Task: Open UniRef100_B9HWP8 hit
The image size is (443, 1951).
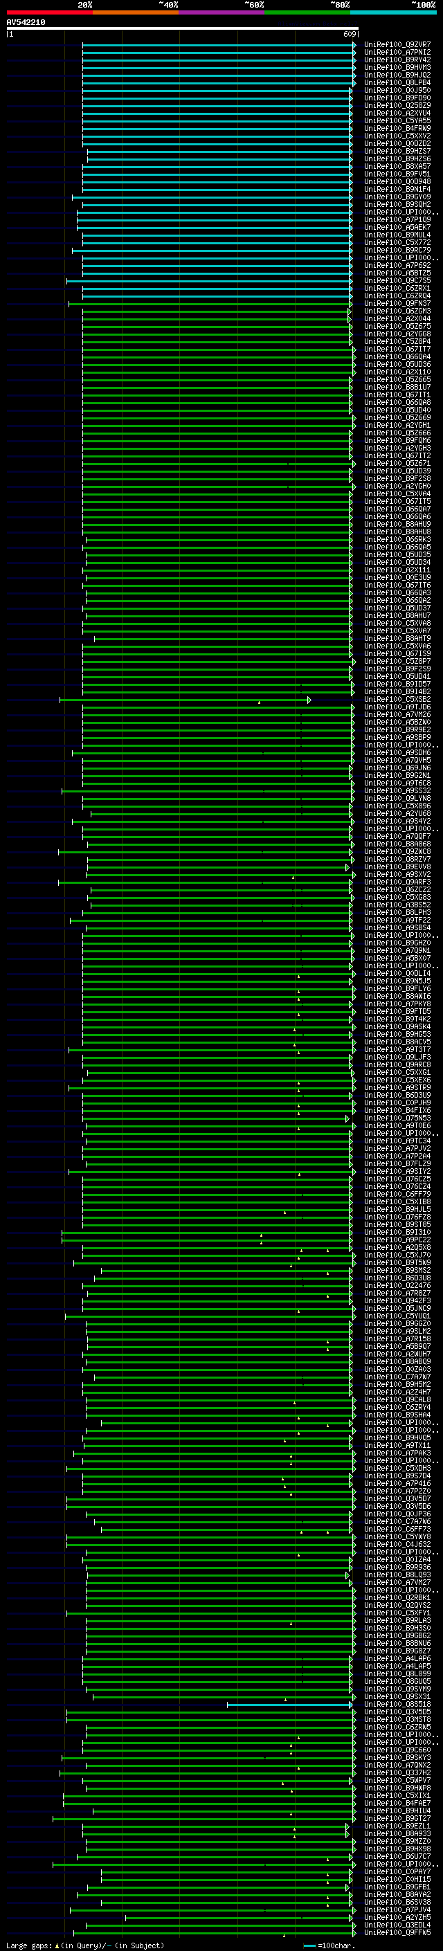Action: 397,1788
